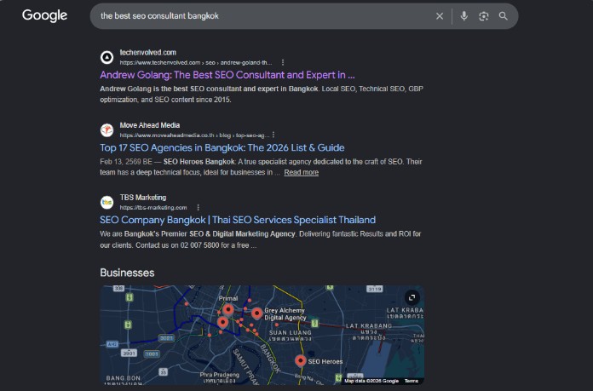Click the 'Move Ahead Media' site name
Screen dimensions: 593x391
(150, 125)
